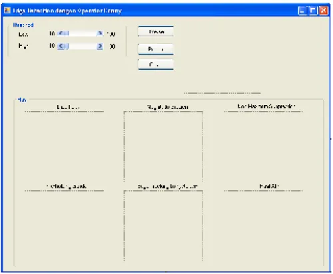Close the Edge Detection window

[323, 11]
